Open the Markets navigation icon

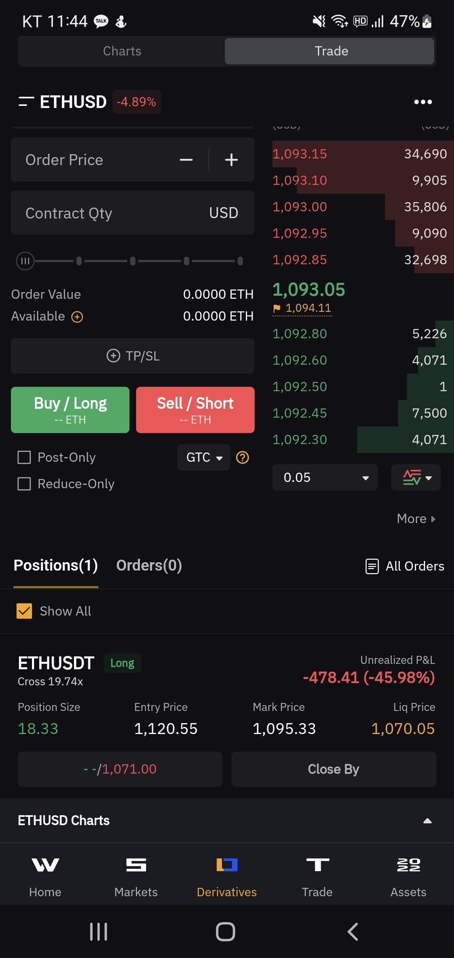click(136, 865)
